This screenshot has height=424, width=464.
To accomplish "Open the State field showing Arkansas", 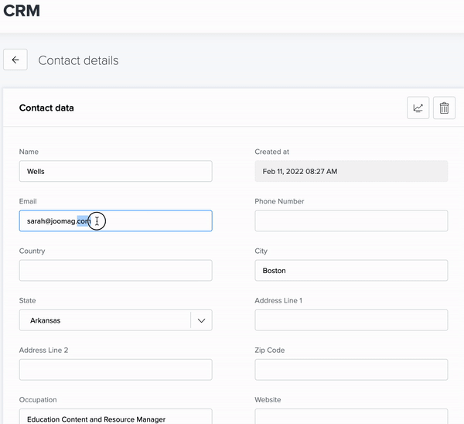I will 104,320.
